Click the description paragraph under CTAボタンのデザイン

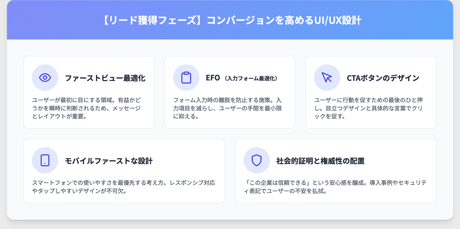[x=368, y=108]
